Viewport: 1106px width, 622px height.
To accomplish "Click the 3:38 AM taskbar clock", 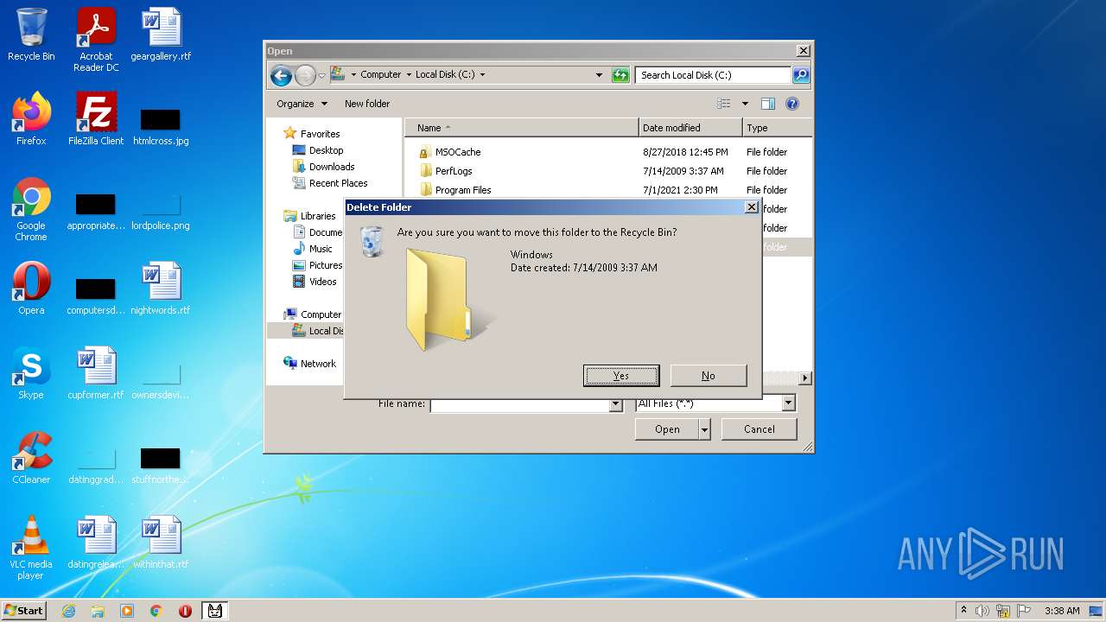I will point(1062,611).
